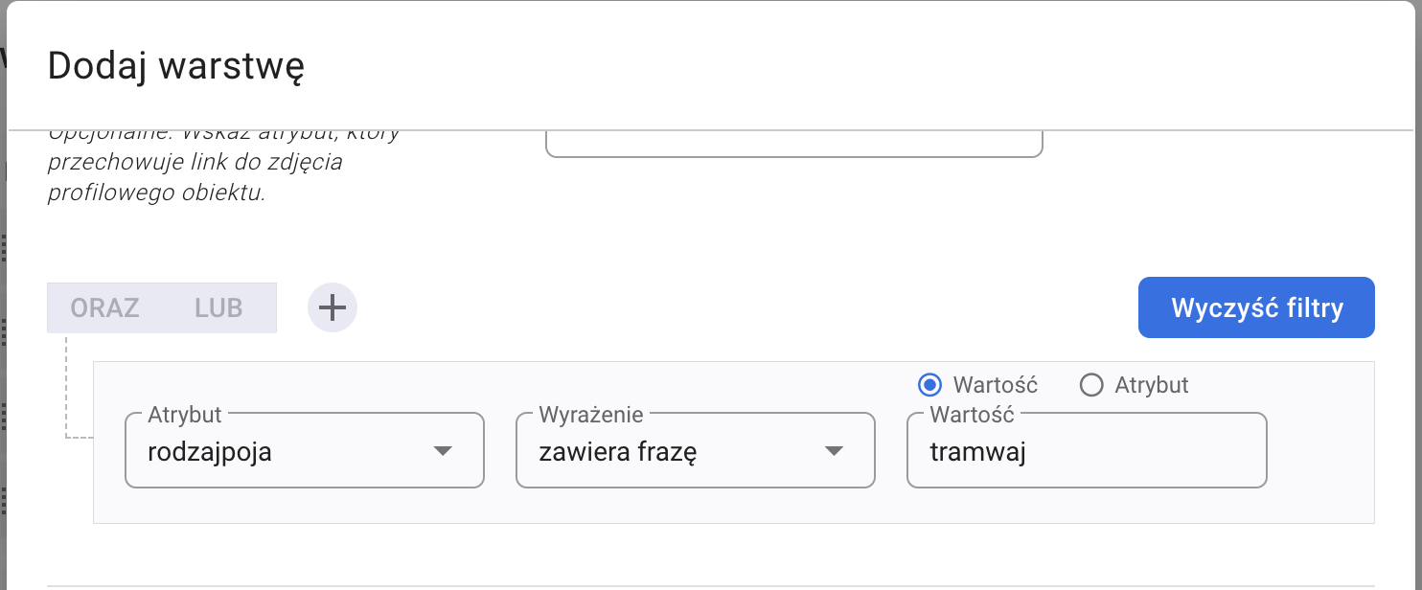The image size is (1422, 590).
Task: Focus the Wartość input containing tramwaj
Action: click(1086, 451)
